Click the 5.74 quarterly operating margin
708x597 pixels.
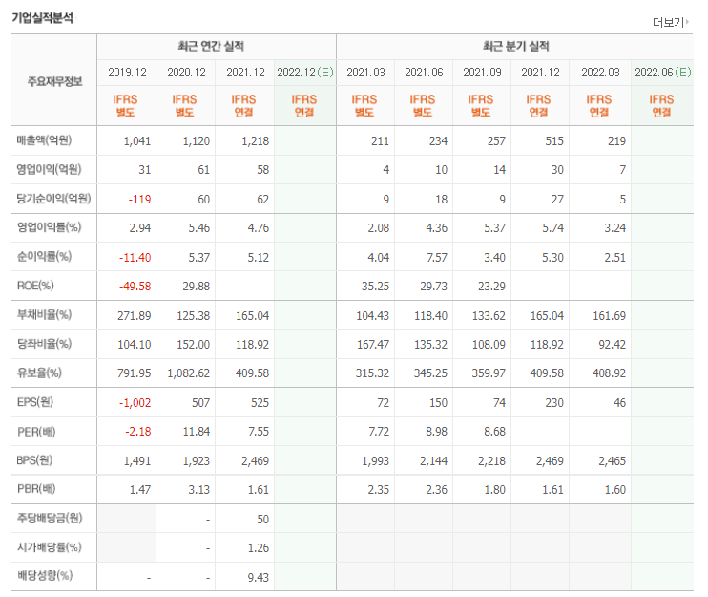[553, 228]
